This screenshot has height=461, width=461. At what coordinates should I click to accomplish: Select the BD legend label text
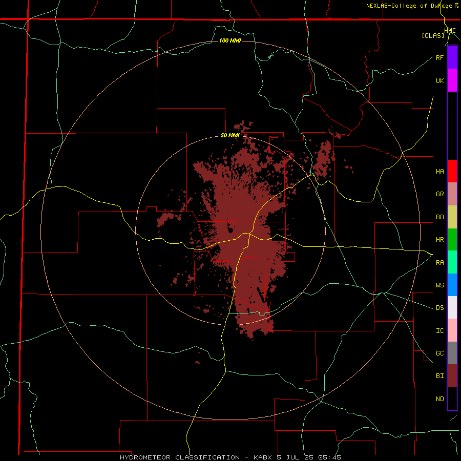(x=439, y=217)
